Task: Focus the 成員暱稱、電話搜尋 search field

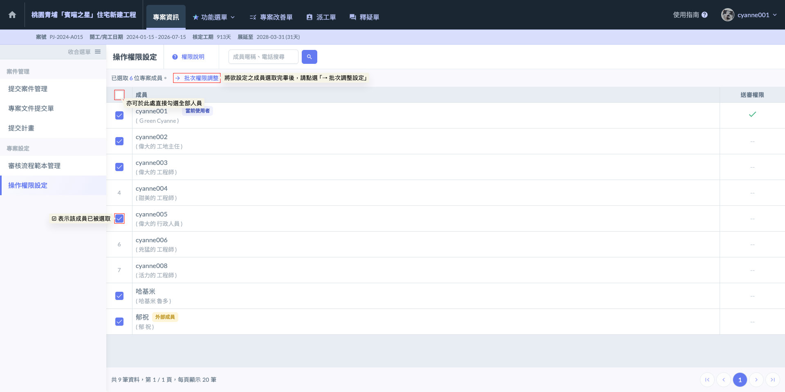Action: 263,57
